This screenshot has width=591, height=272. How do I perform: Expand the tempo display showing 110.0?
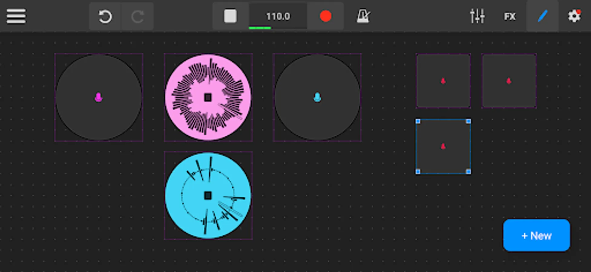tap(278, 16)
